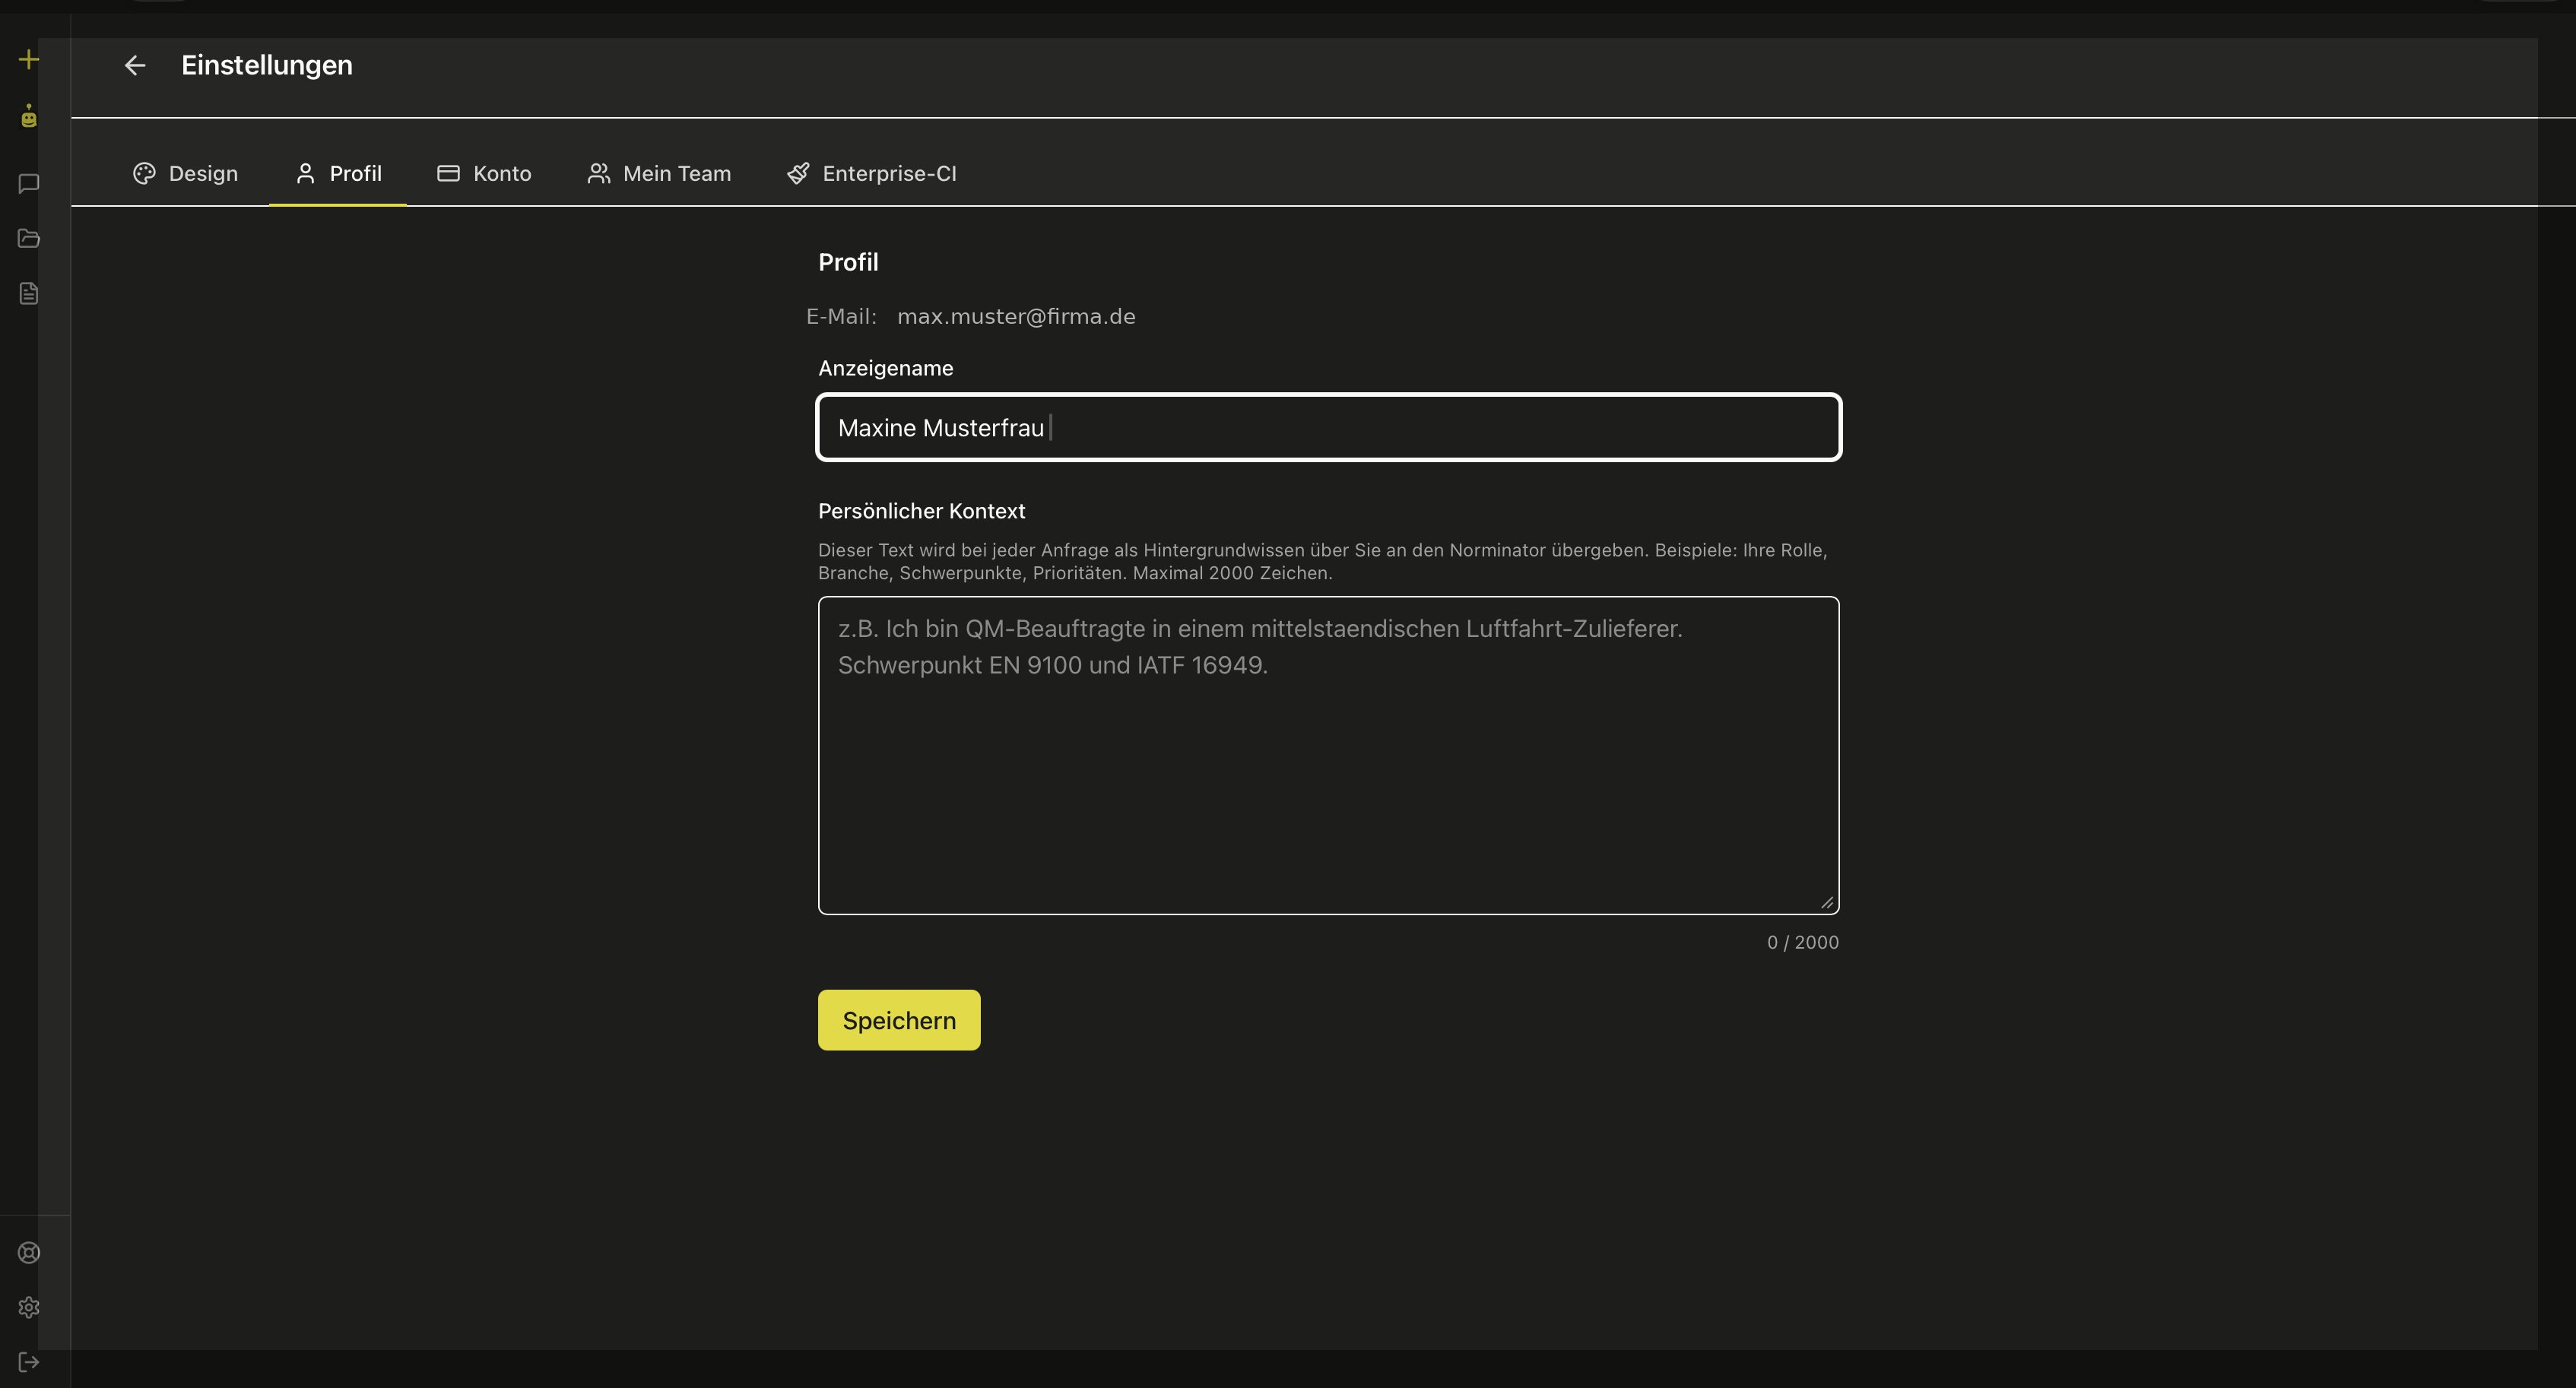Click into the Persönlicher Kontext textarea

click(1329, 755)
